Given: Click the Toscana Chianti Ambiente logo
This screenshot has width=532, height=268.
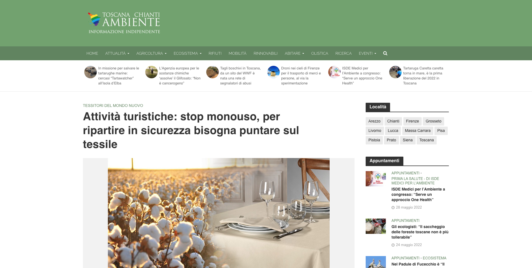Looking at the screenshot, I should tap(124, 23).
